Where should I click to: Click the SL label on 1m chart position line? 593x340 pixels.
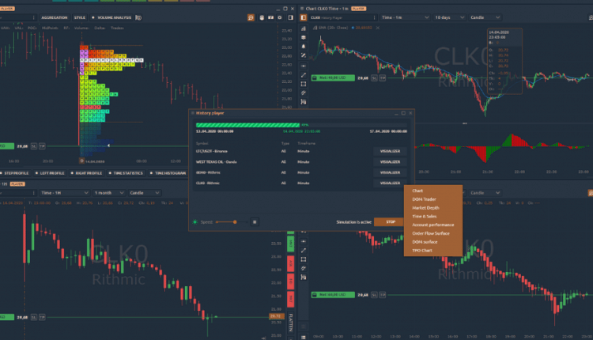(x=374, y=78)
